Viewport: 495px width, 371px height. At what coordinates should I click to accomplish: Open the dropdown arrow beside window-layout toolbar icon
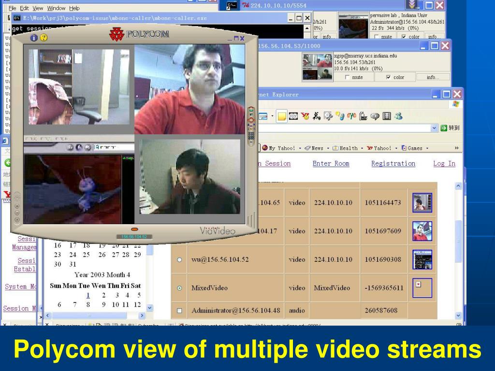point(272,116)
